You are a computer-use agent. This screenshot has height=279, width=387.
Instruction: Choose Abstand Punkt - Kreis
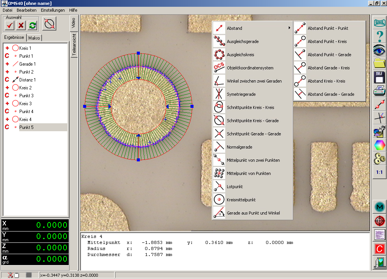click(327, 41)
